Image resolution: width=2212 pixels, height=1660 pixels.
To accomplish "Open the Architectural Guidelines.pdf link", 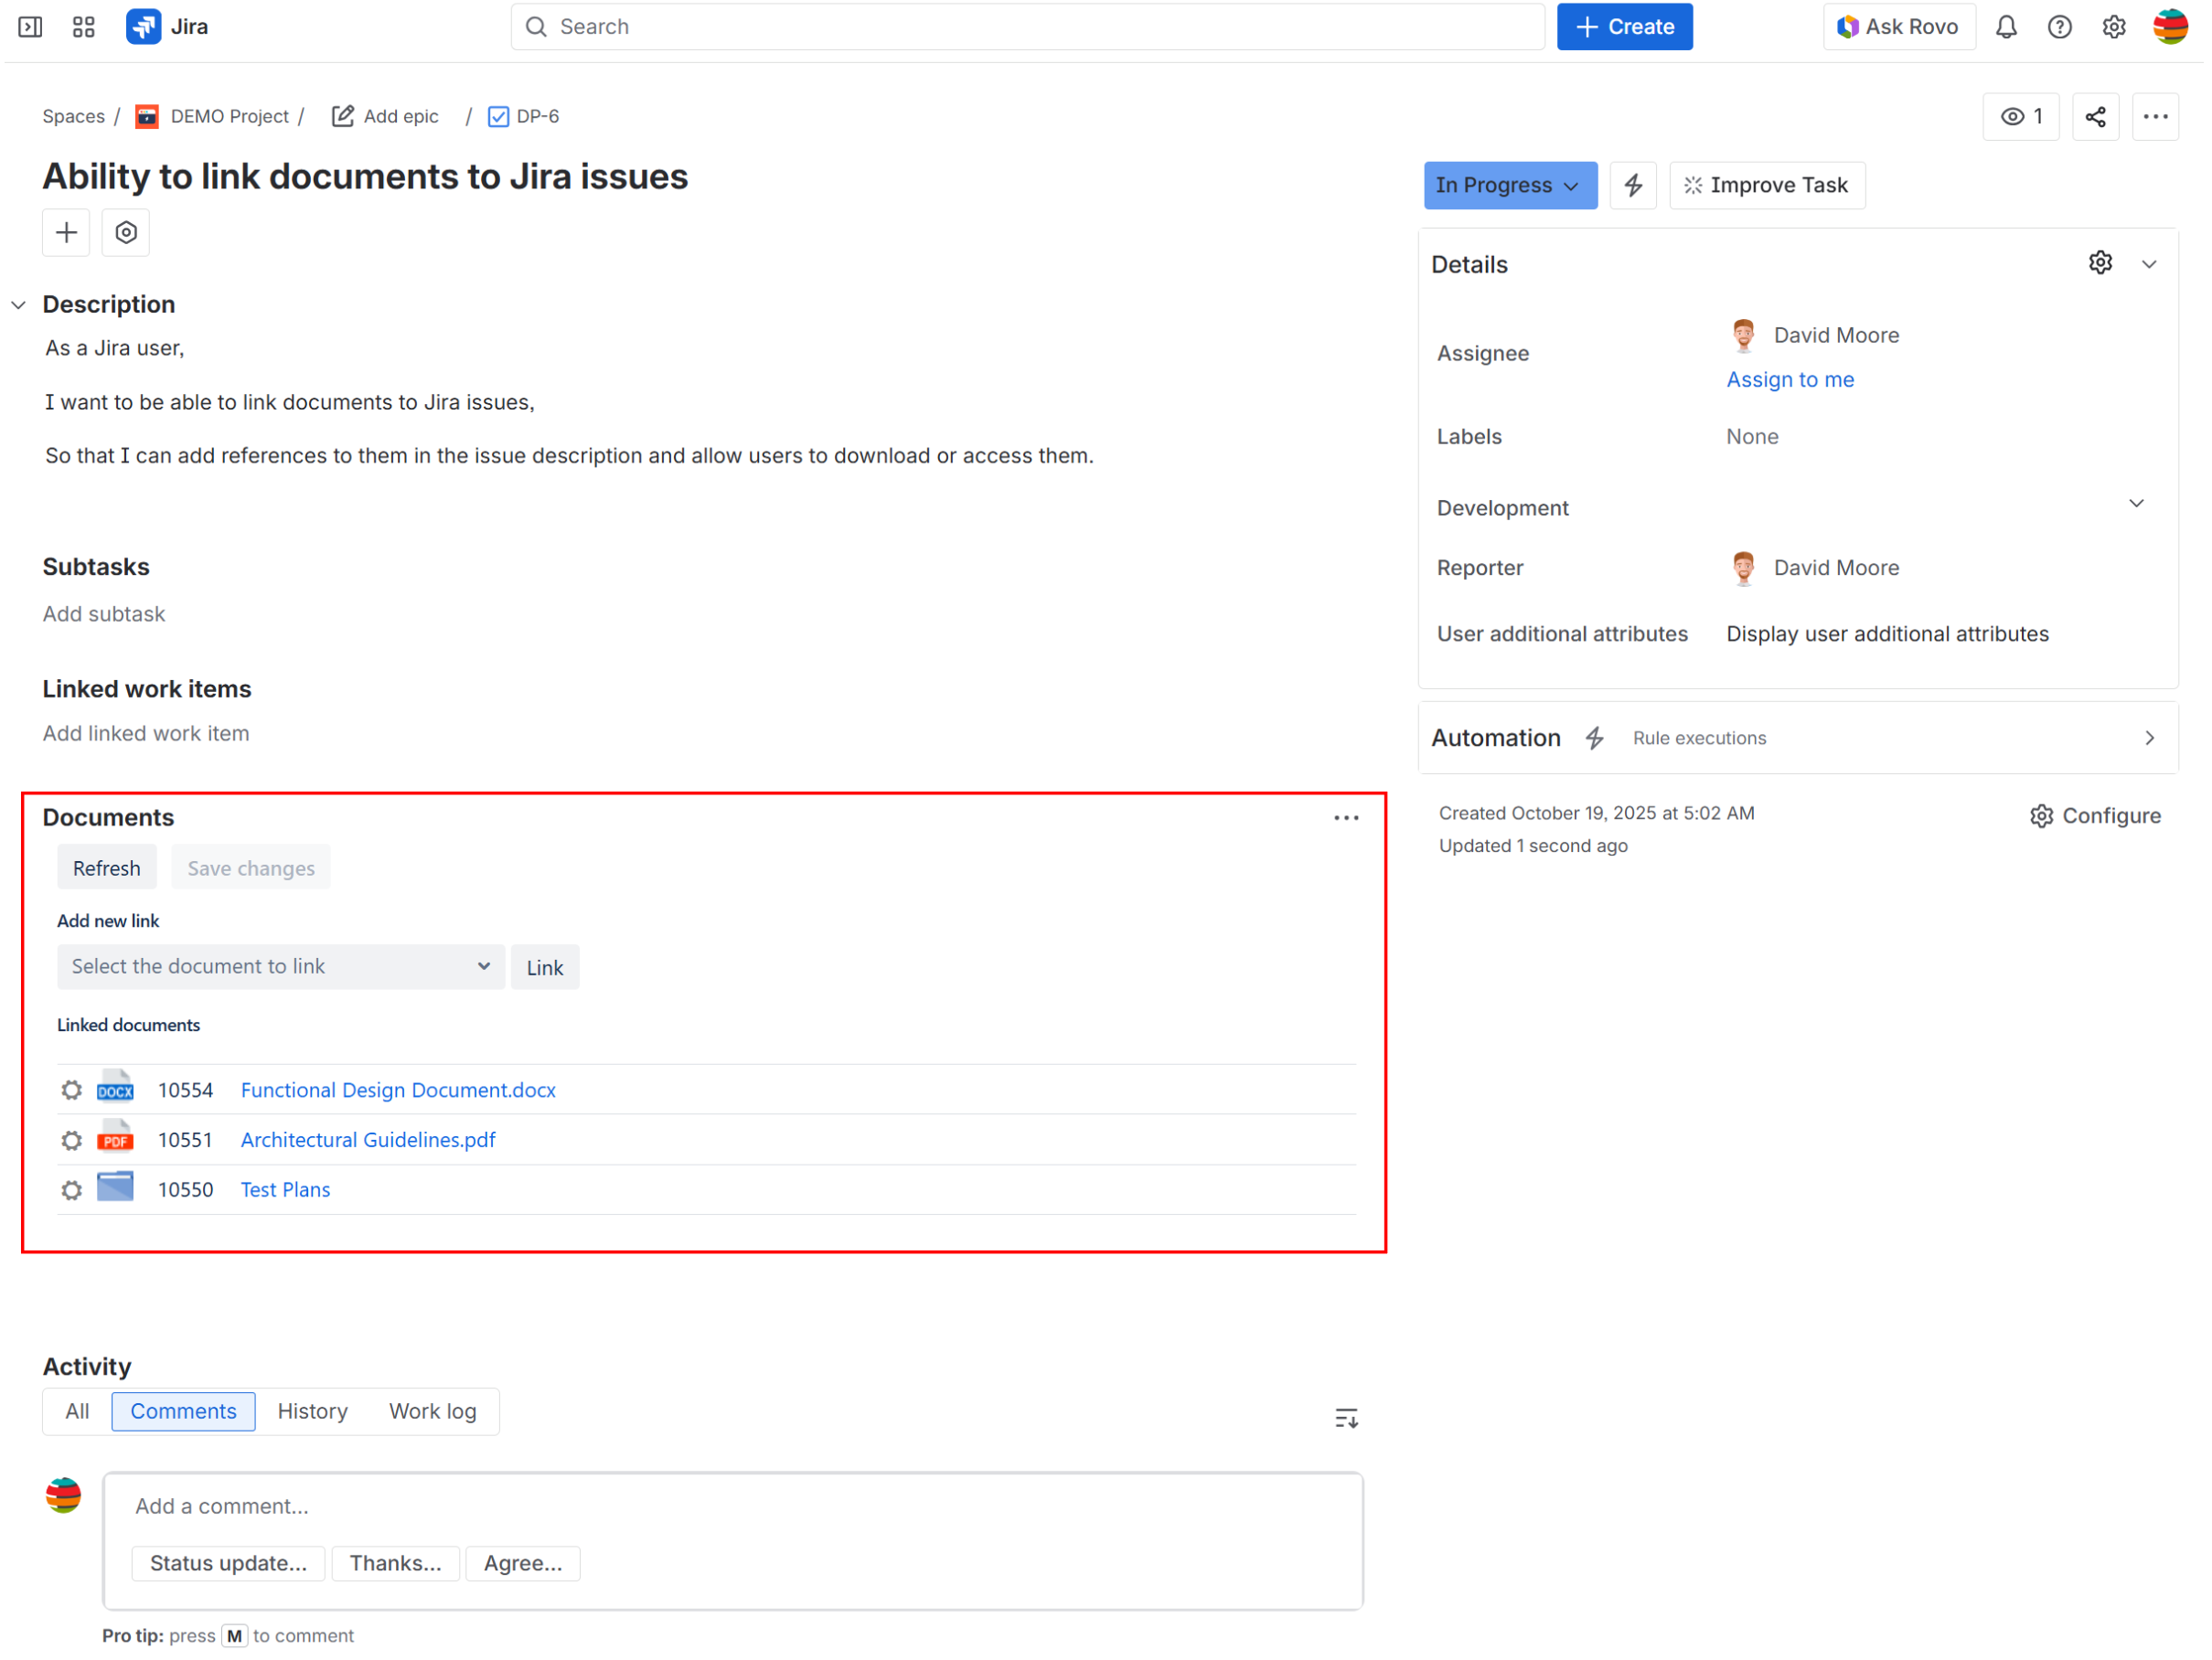I will pyautogui.click(x=368, y=1140).
